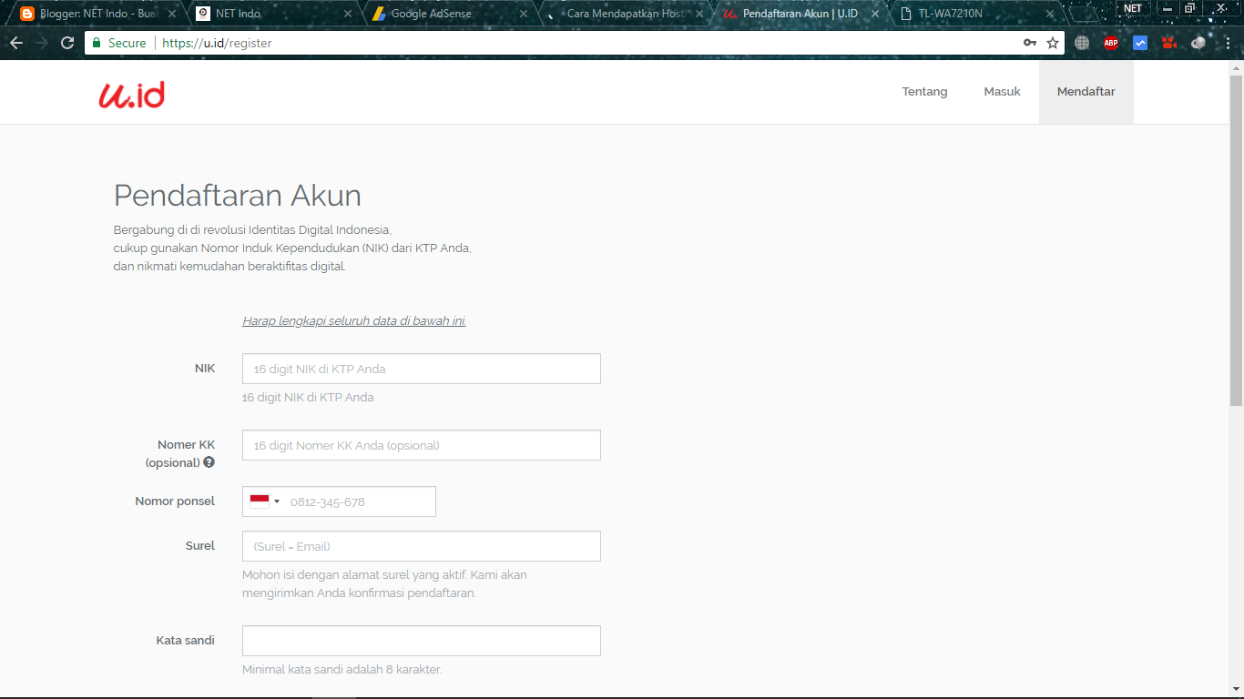Screen dimensions: 1244x699
Task: Click the Secure padlock icon
Action: click(97, 43)
